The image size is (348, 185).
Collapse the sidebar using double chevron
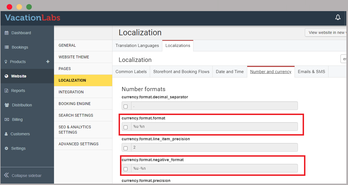click(6, 175)
